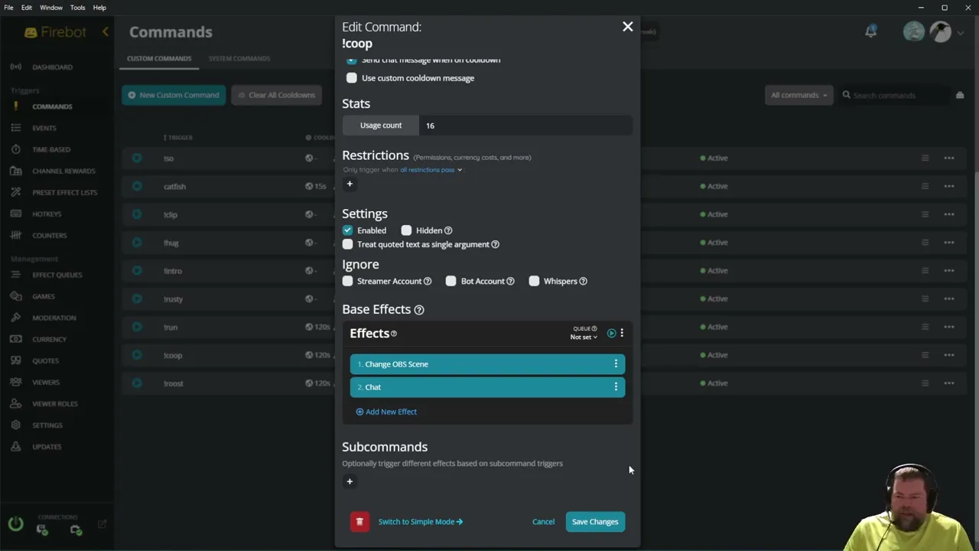This screenshot has height=551, width=979.
Task: Click the plus icon under Restrictions
Action: tap(350, 184)
